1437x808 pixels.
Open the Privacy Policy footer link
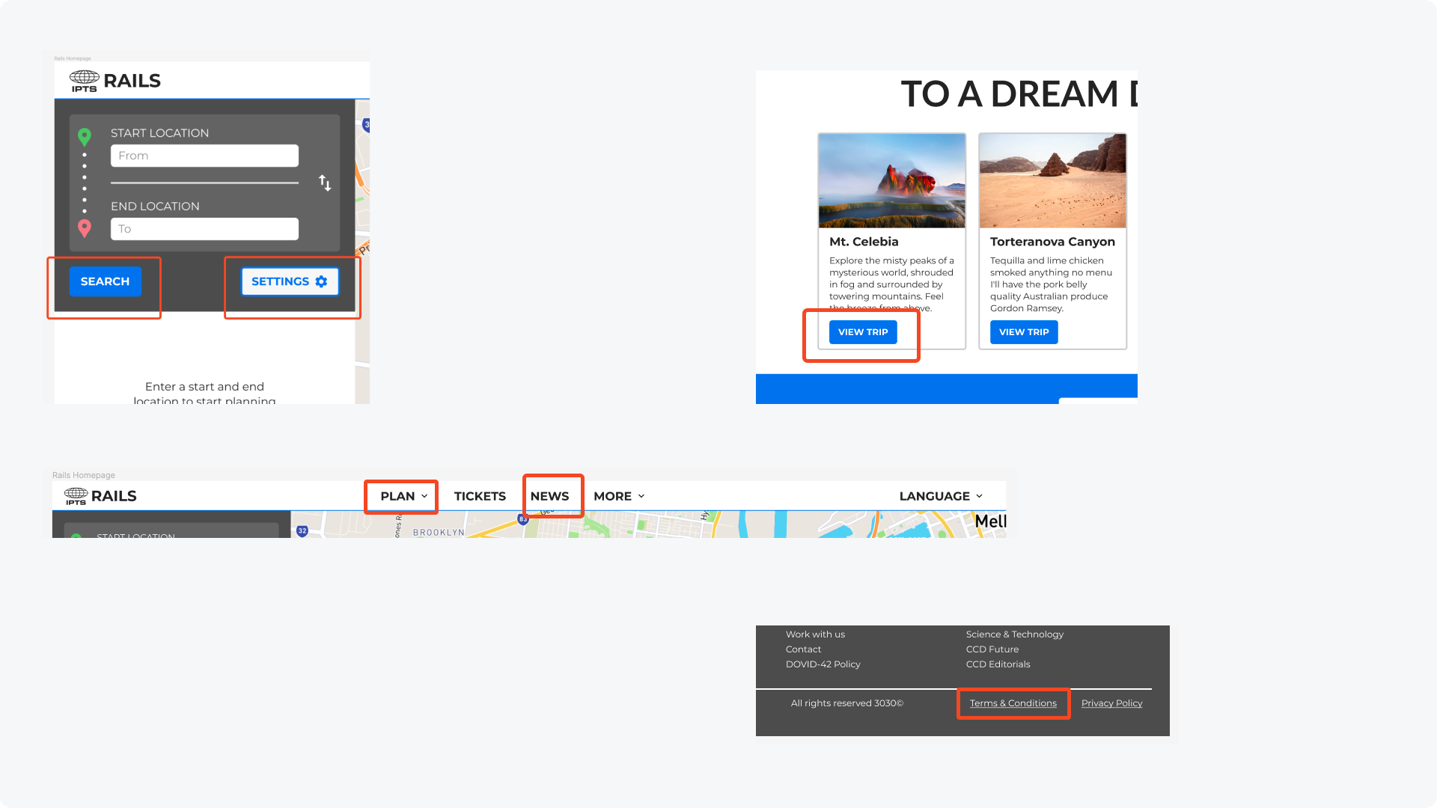tap(1111, 703)
